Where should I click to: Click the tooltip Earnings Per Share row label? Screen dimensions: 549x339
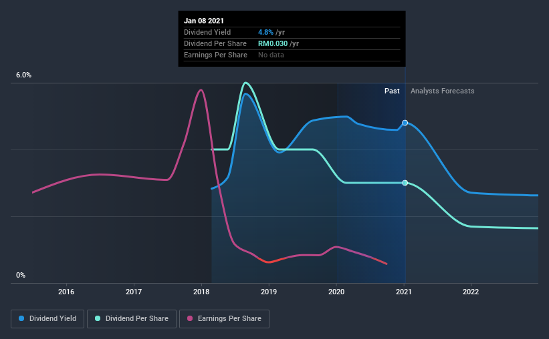216,55
